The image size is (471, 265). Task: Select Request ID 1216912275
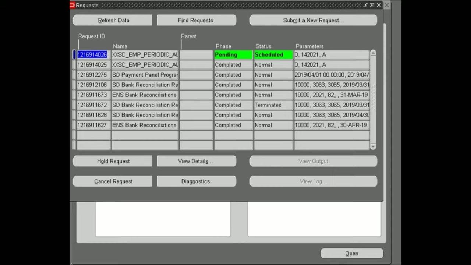[93, 75]
